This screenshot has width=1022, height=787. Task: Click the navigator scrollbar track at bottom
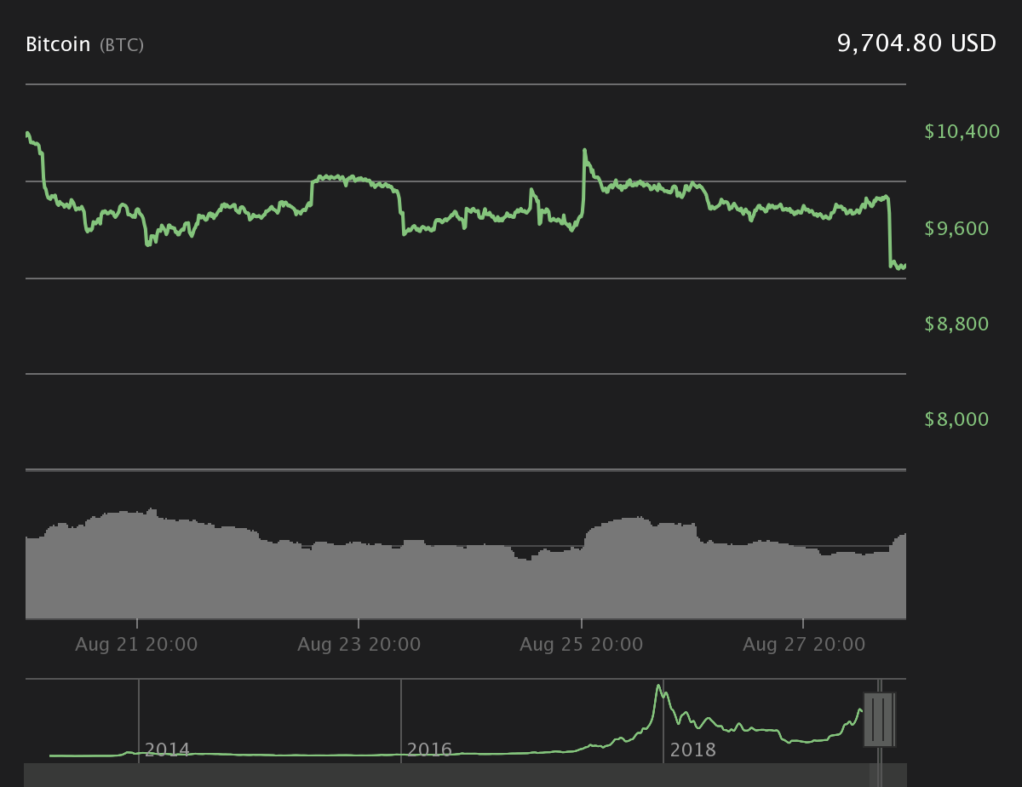(465, 775)
